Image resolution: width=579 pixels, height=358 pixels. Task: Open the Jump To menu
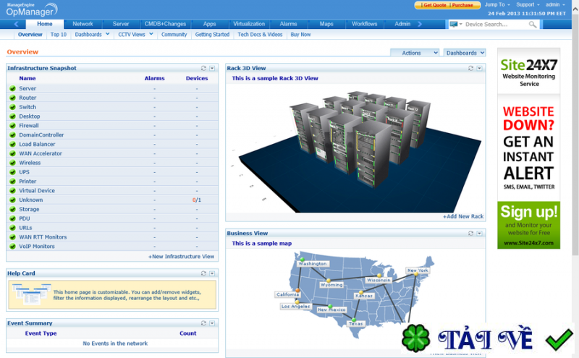click(497, 5)
